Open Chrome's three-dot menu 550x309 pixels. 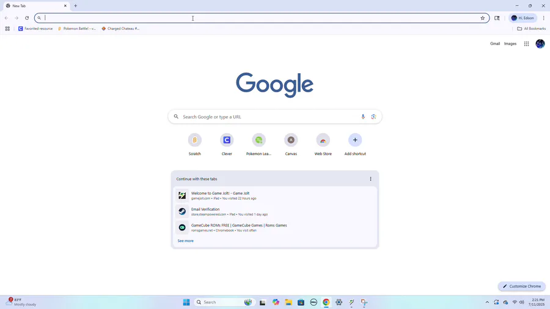(543, 18)
